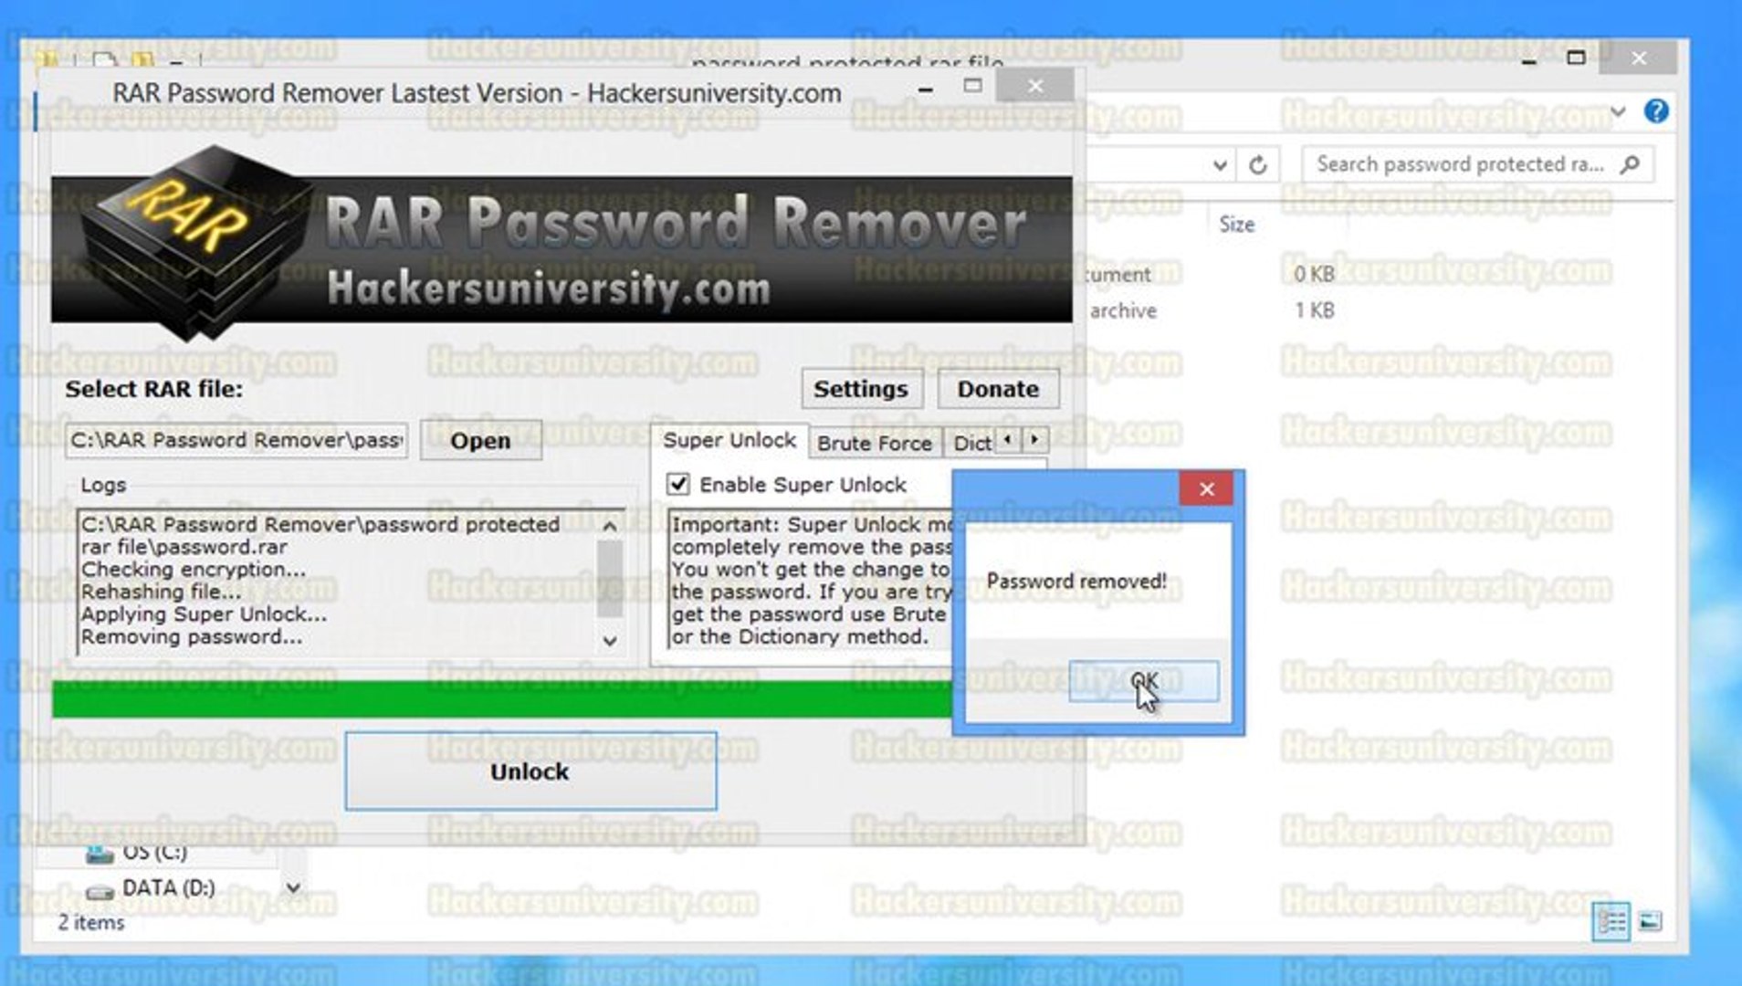Click Open to browse for a RAR file
The width and height of the screenshot is (1742, 986).
(480, 441)
